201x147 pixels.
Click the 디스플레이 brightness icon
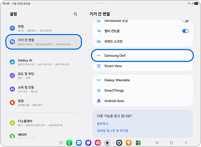(12, 123)
